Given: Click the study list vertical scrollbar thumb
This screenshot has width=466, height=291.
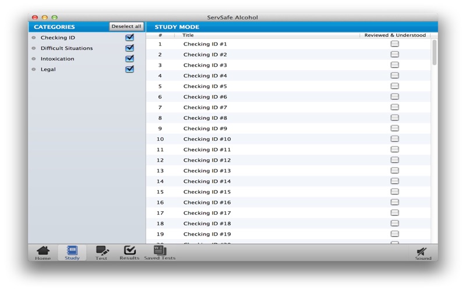Looking at the screenshot, I should (434, 52).
